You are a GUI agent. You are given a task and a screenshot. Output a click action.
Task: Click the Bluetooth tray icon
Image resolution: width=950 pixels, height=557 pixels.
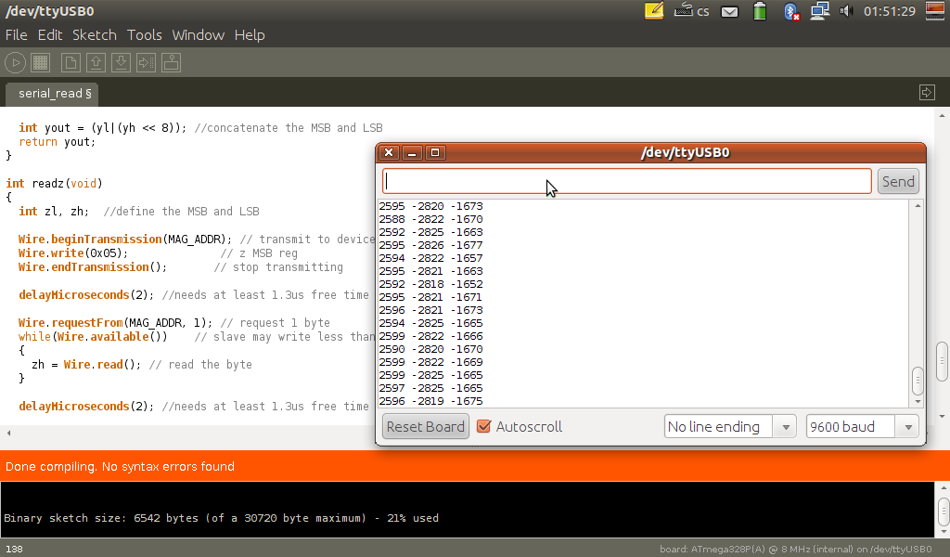(791, 12)
